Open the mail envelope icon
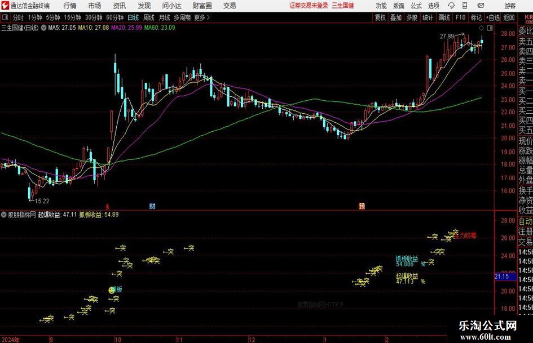The image size is (533, 343). click(481, 6)
